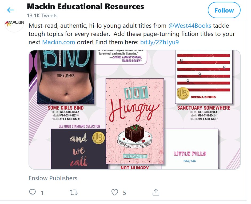
Task: Visit the Mackin.com link
Action: click(59, 42)
